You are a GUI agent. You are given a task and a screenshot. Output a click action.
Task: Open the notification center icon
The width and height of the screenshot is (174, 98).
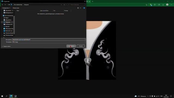coord(171,96)
